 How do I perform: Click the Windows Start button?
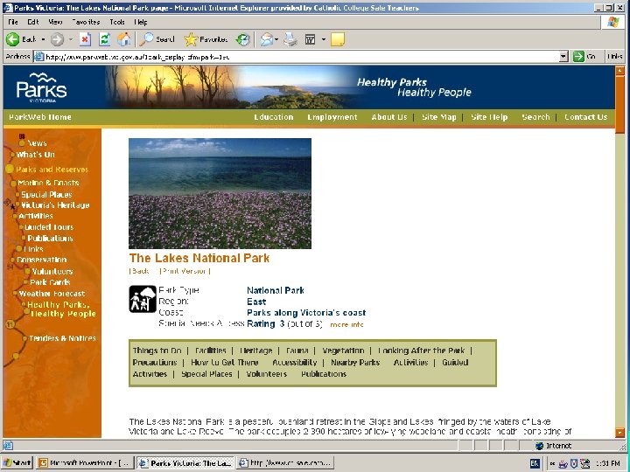pyautogui.click(x=17, y=463)
